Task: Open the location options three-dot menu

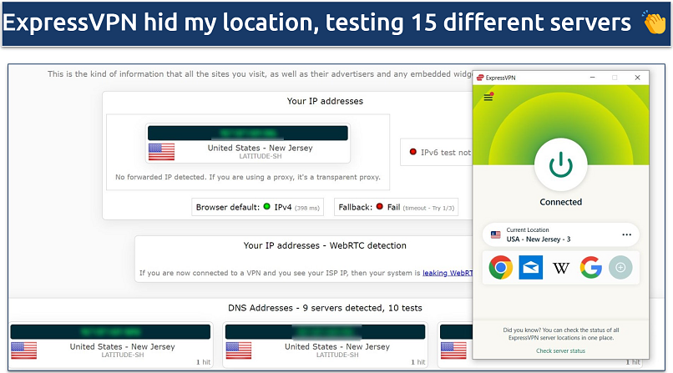Action: click(626, 234)
